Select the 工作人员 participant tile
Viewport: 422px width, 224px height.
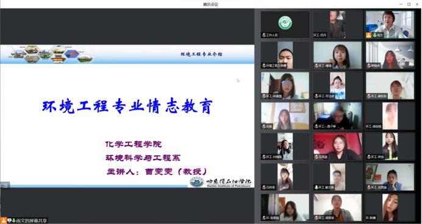coord(285,24)
